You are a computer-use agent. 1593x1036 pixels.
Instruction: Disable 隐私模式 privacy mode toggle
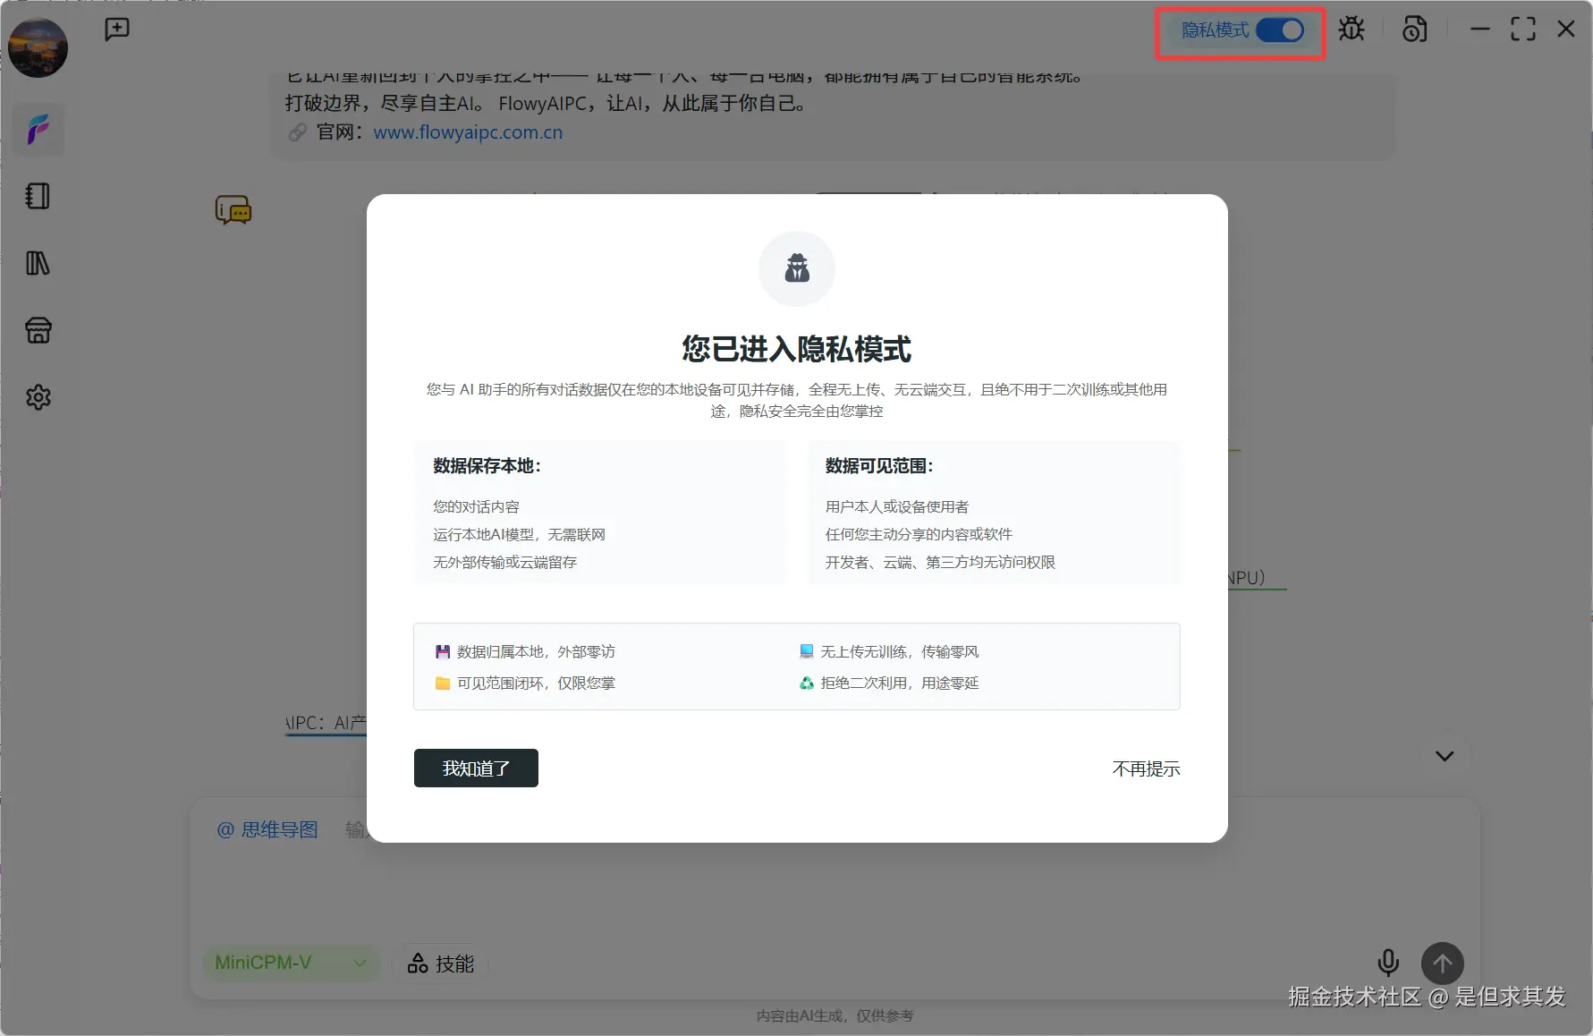1279,30
